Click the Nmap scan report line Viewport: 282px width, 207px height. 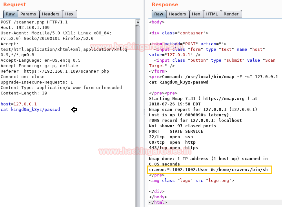coord(203,110)
